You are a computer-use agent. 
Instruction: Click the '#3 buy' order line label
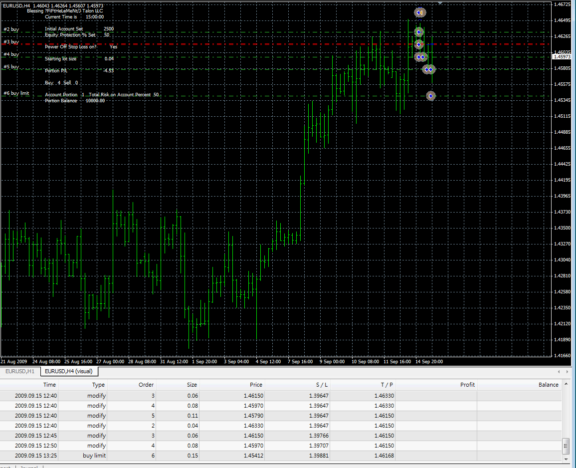click(x=11, y=42)
